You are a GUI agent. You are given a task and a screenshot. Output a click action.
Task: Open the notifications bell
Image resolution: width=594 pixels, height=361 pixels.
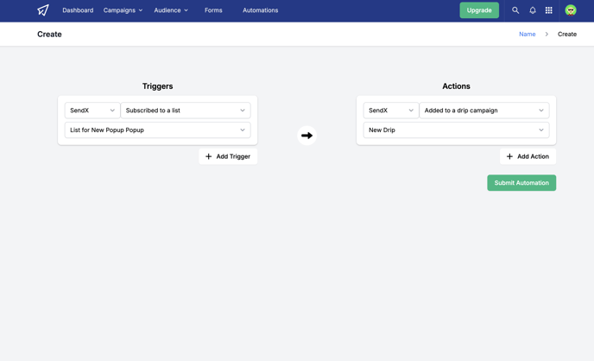tap(532, 10)
